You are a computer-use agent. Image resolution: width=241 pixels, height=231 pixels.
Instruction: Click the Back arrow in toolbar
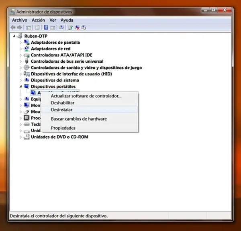tap(13, 27)
